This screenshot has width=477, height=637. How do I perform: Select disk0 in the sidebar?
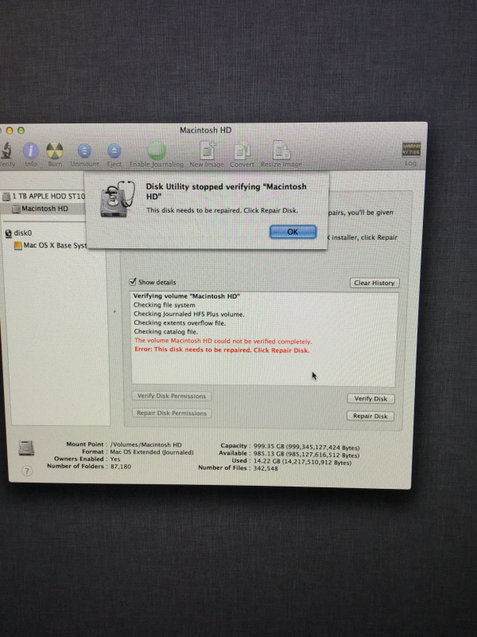[x=18, y=233]
